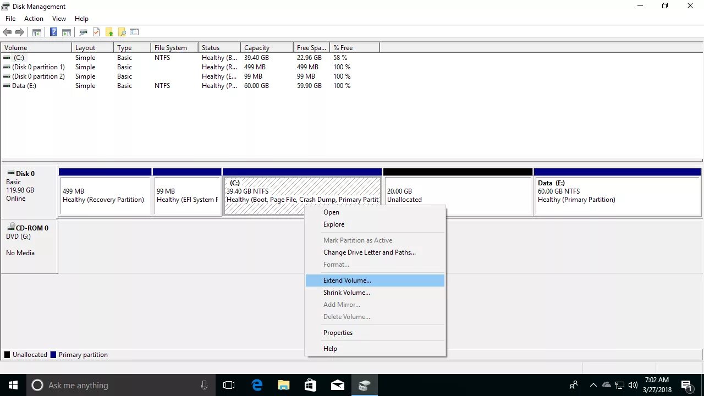
Task: Launch Microsoft Edge from the taskbar
Action: (x=257, y=385)
